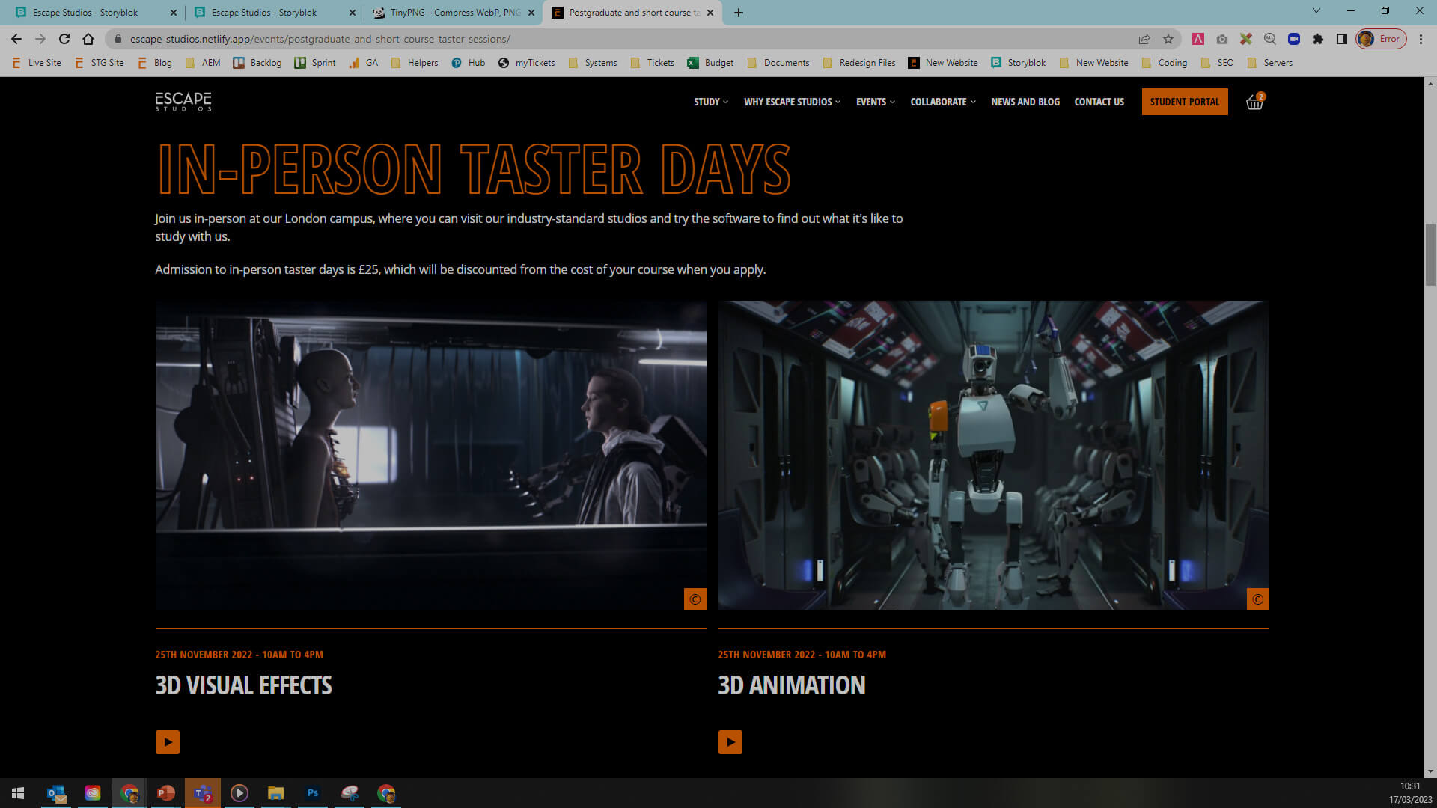Click the Escape Studios logo
This screenshot has width=1437, height=808.
pos(183,102)
